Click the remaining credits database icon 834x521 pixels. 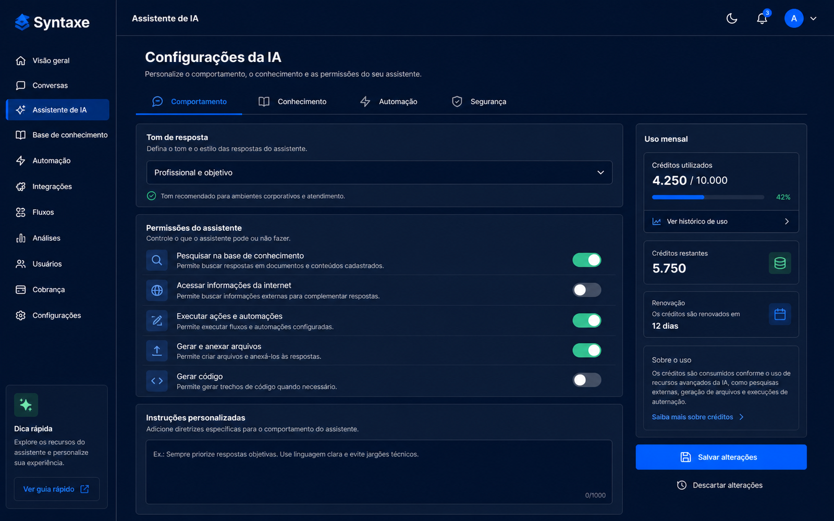(780, 263)
